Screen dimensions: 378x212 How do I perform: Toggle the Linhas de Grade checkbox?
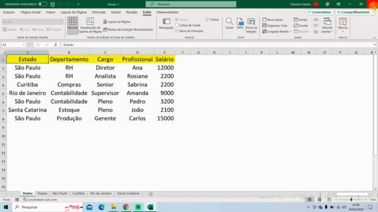click(177, 25)
